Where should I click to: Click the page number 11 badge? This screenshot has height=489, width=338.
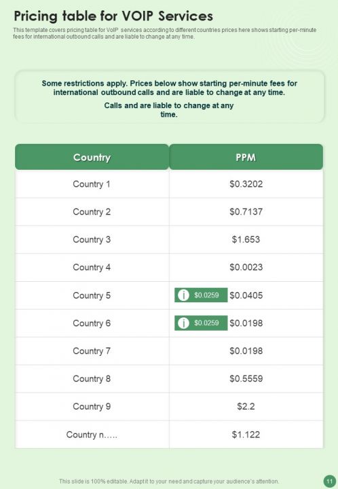point(330,482)
